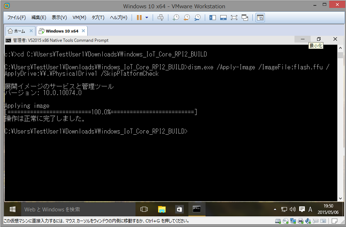Show hidden system tray icons
This screenshot has width=346, height=227.
coord(275,209)
